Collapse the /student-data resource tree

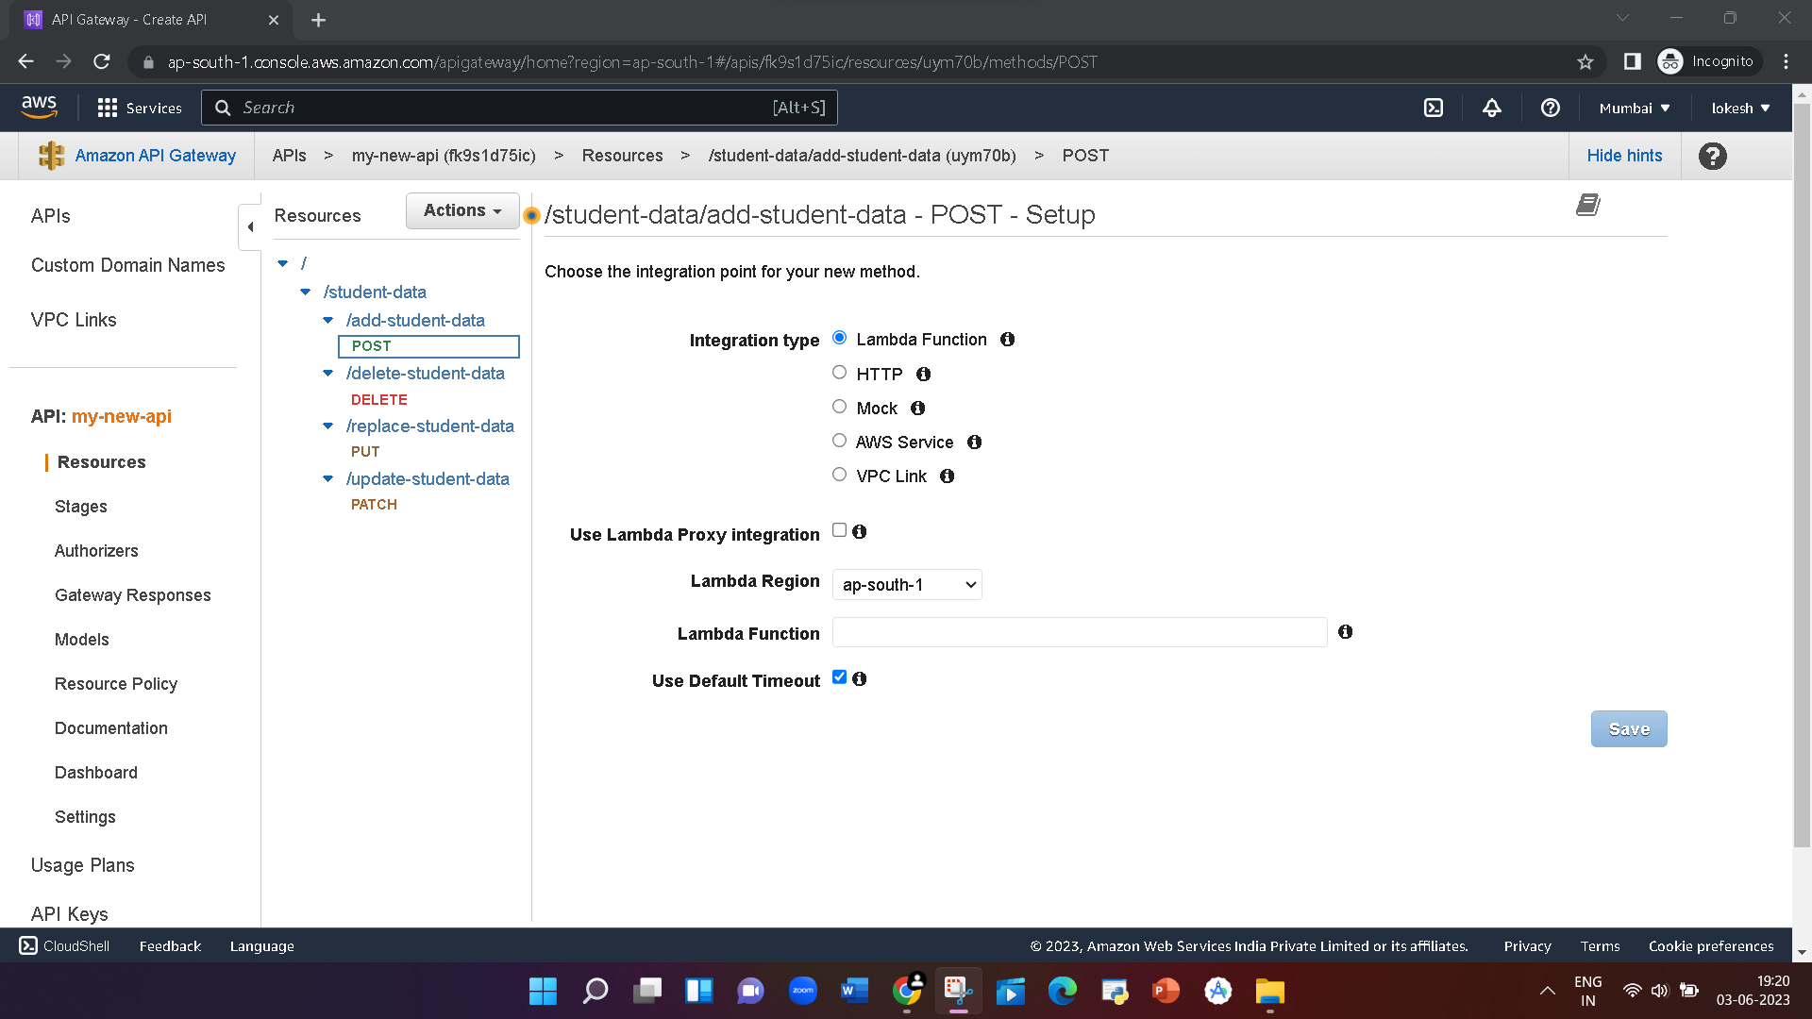305,292
